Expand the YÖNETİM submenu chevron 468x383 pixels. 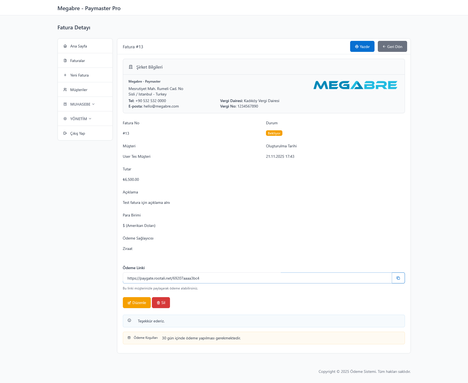tap(90, 119)
